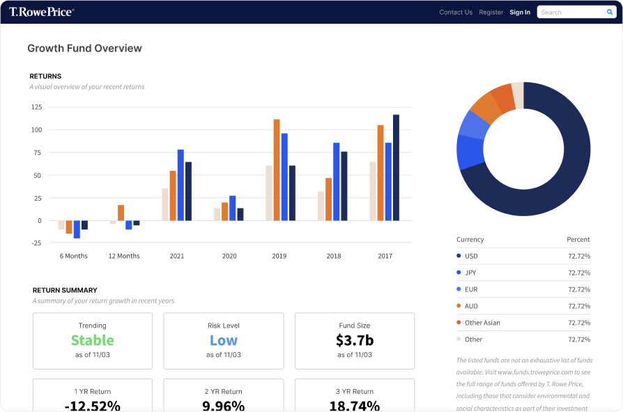Click the USD currency label
Viewport: 623px width, 412px height.
point(471,257)
